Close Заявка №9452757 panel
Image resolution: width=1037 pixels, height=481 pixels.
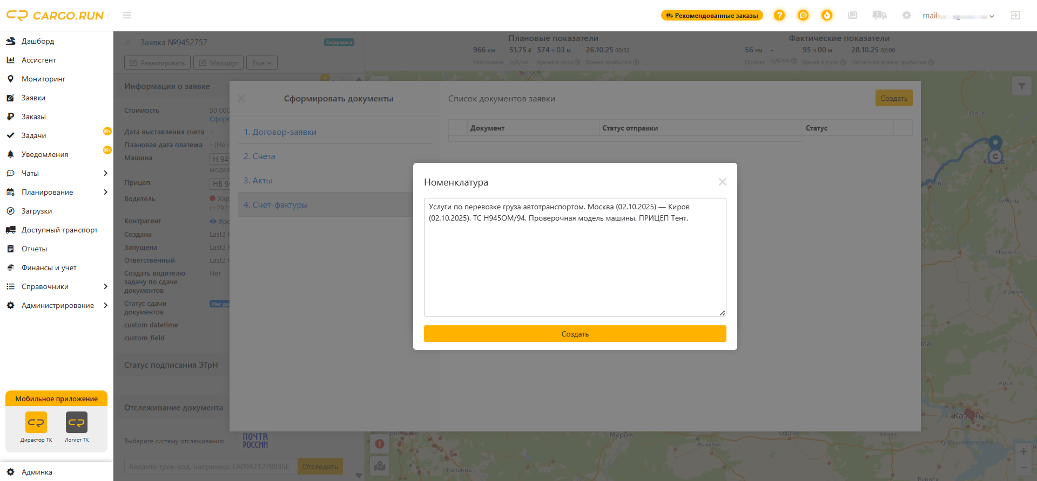coord(128,42)
